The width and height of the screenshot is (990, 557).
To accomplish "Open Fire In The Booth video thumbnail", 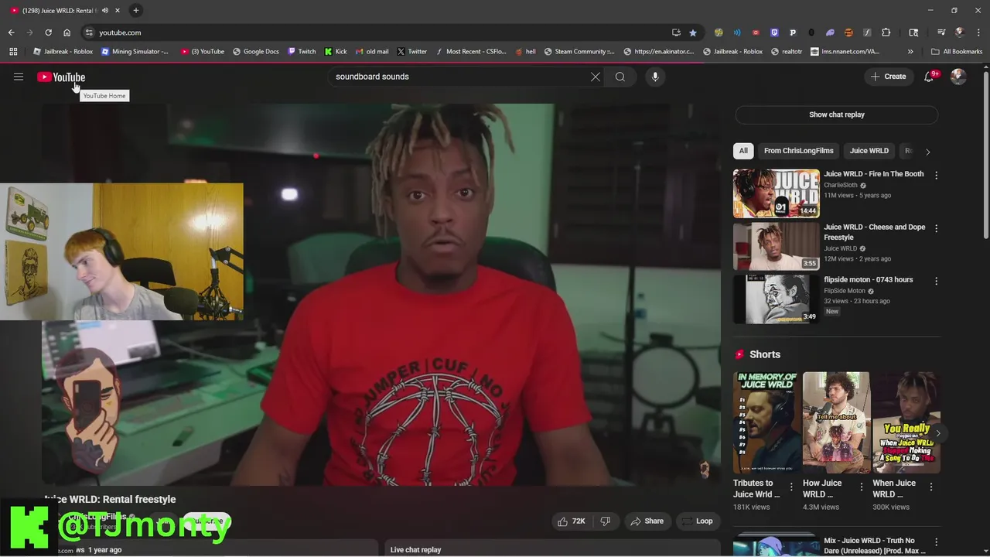I will [x=776, y=193].
